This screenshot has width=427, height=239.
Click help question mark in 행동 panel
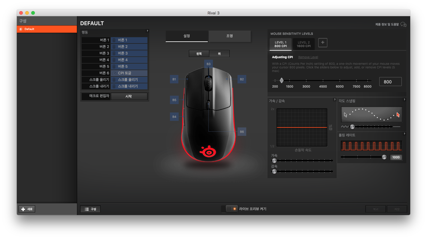coord(147,31)
